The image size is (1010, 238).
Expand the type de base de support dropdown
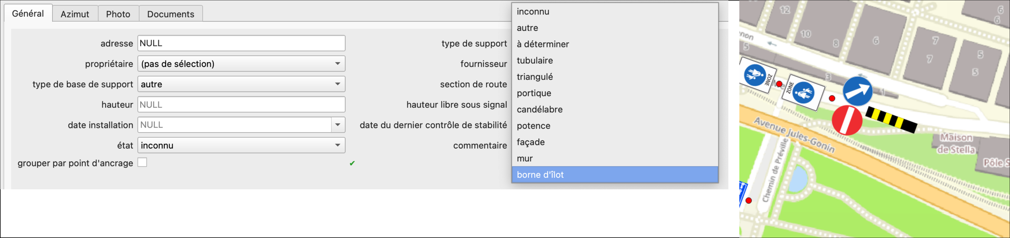pyautogui.click(x=240, y=84)
